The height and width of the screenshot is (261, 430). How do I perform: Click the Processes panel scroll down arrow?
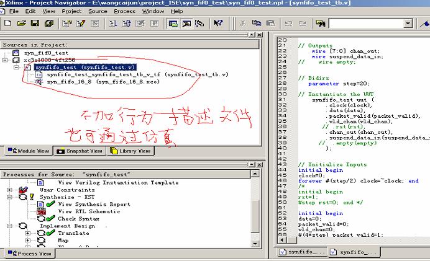(255, 244)
